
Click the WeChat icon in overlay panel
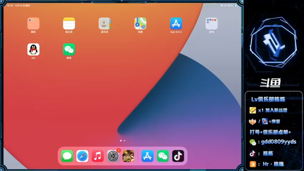(x=253, y=142)
